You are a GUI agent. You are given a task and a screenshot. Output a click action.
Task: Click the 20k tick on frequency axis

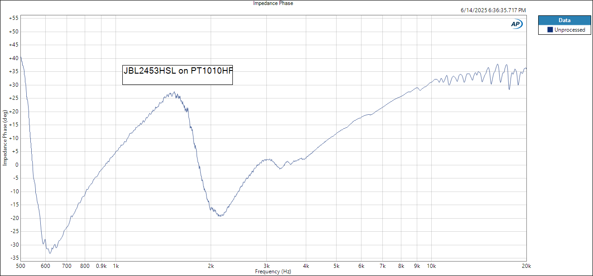coord(526,266)
